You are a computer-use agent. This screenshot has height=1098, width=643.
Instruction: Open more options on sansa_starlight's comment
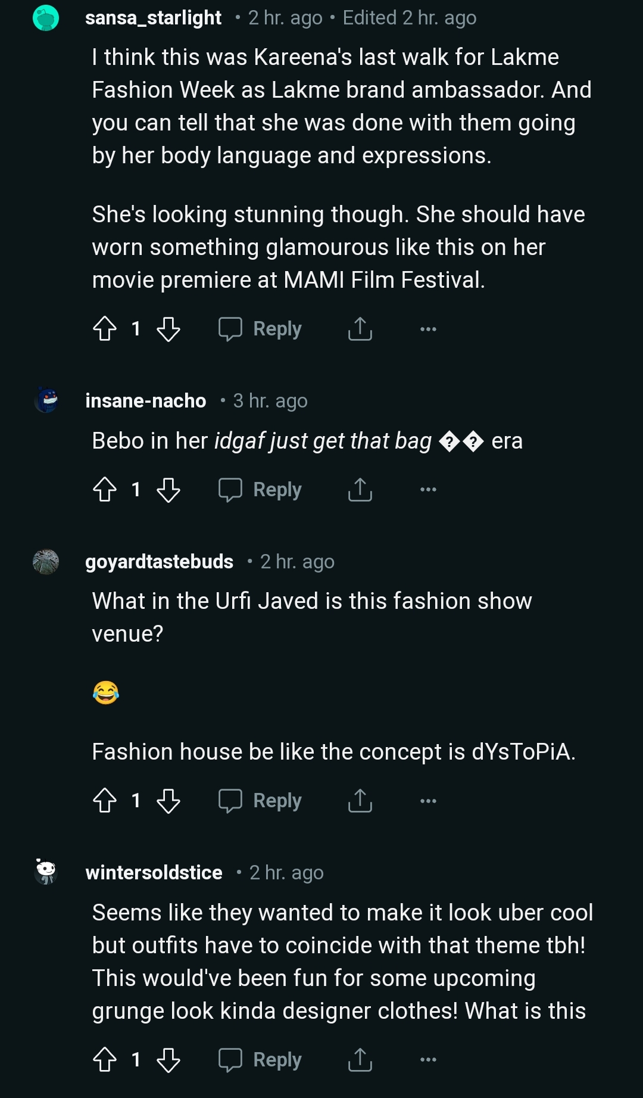pyautogui.click(x=428, y=329)
